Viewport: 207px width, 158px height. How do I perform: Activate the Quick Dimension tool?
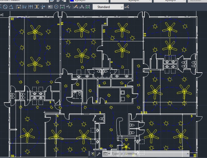[19, 7]
